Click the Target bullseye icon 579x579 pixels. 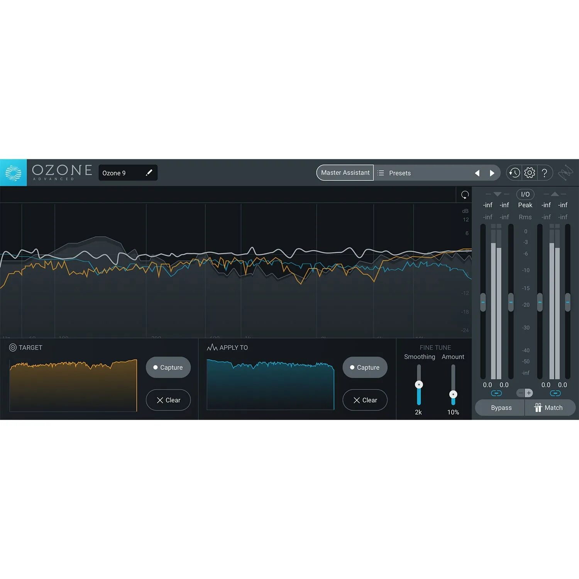coord(13,347)
